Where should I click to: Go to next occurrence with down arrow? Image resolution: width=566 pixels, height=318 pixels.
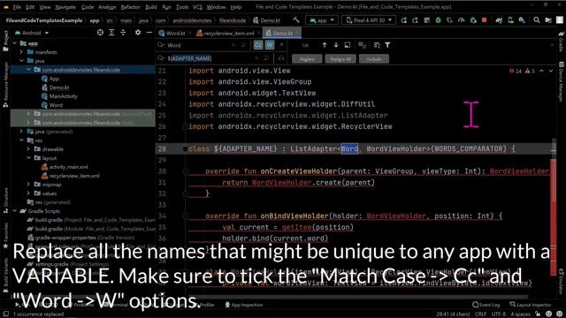336,45
